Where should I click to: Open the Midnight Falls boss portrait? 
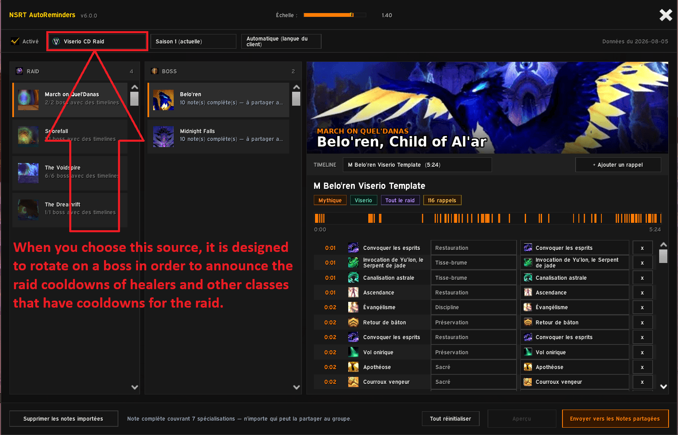point(163,136)
